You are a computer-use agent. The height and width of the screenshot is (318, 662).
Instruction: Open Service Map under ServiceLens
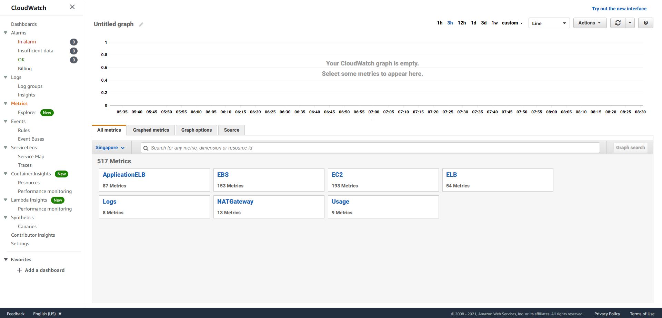click(31, 156)
